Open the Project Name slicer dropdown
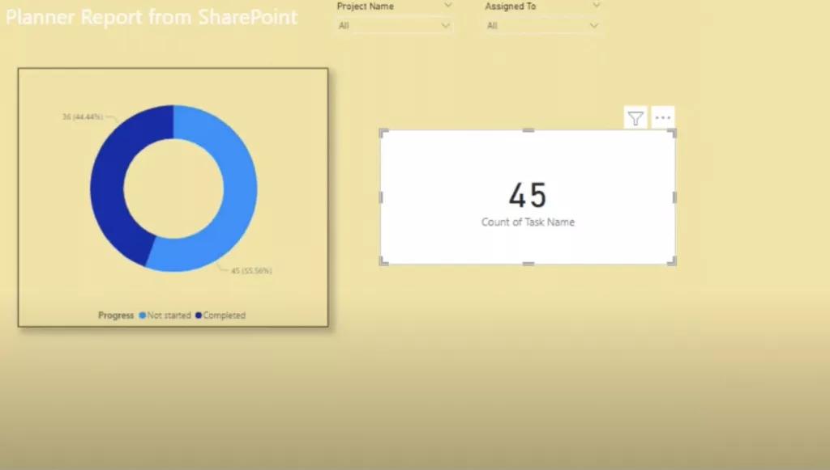The height and width of the screenshot is (470, 830). [394, 25]
